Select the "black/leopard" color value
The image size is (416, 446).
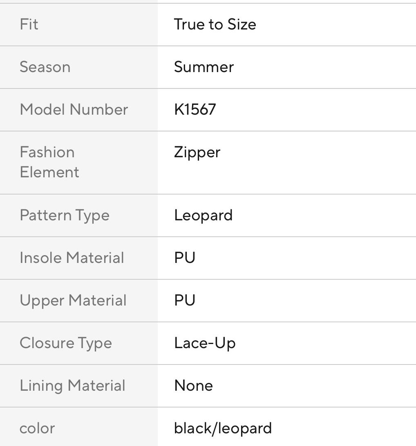223,428
